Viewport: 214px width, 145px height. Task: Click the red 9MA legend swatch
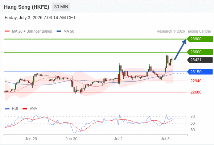[x=25, y=109]
